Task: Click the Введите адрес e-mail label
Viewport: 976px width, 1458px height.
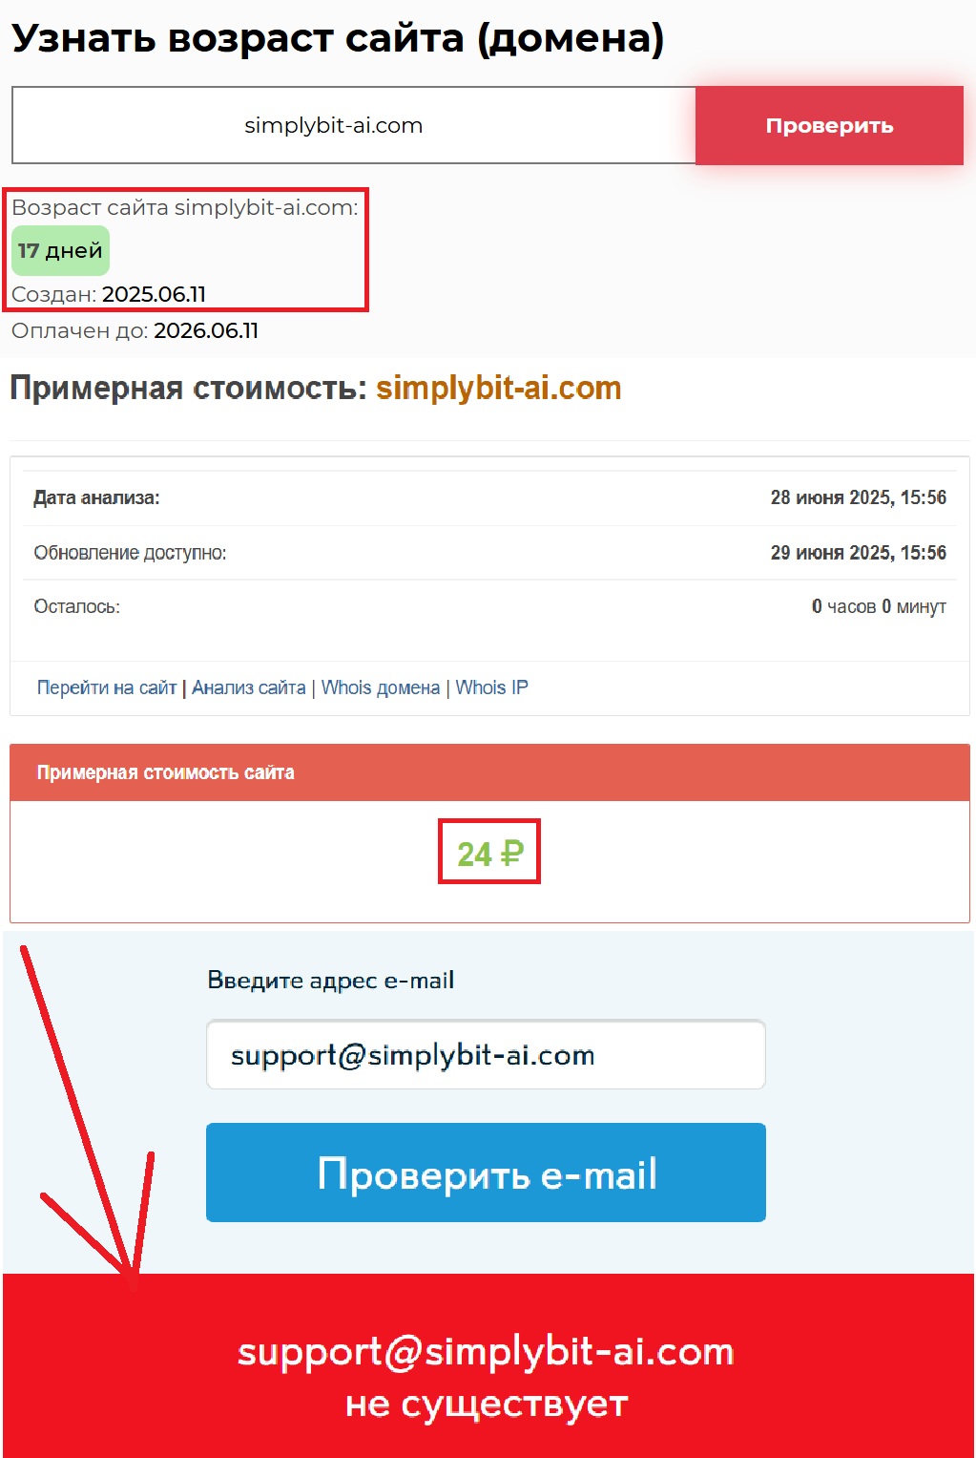Action: pyautogui.click(x=330, y=981)
